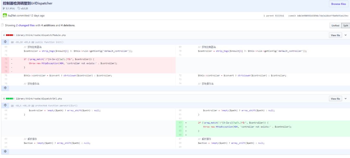Screen dimensions: 350x158
Task: Click green added line number 64
Action: coord(180,127)
